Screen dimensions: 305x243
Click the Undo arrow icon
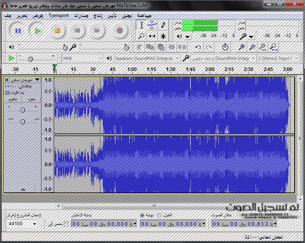tap(198, 47)
